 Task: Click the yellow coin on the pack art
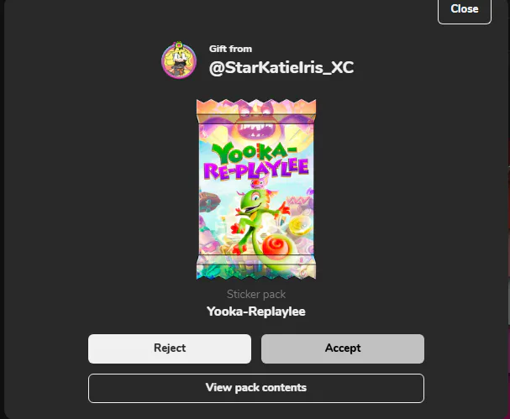pos(300,226)
